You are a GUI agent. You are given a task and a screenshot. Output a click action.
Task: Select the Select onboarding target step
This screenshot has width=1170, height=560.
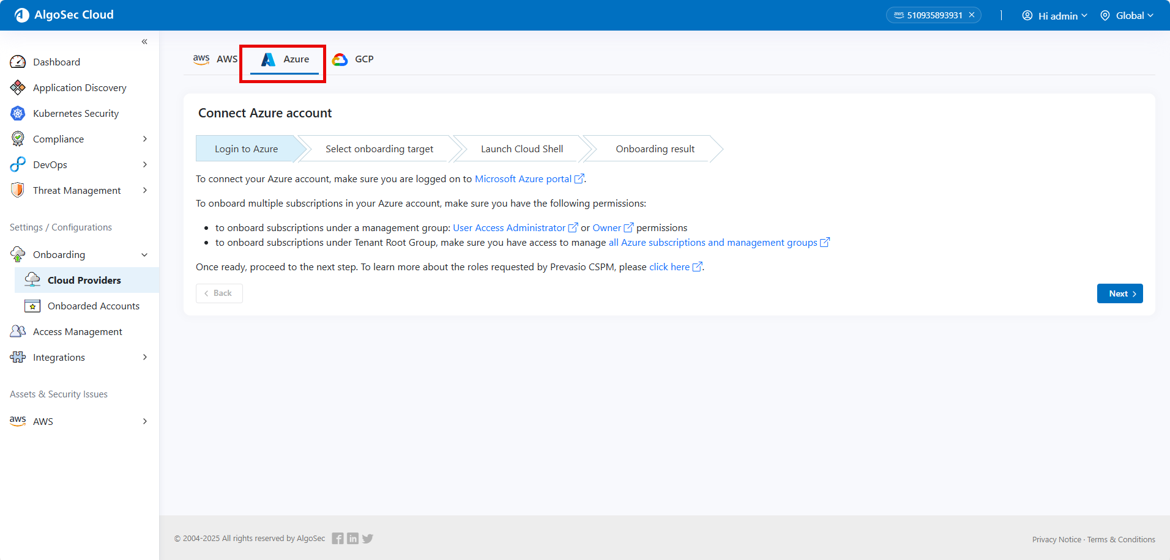coord(379,149)
